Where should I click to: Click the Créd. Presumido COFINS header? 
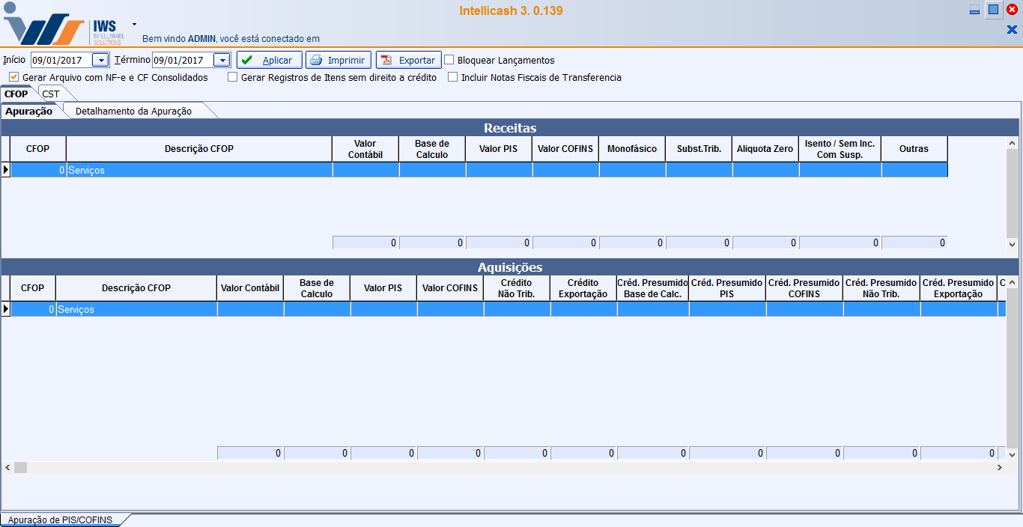point(804,288)
